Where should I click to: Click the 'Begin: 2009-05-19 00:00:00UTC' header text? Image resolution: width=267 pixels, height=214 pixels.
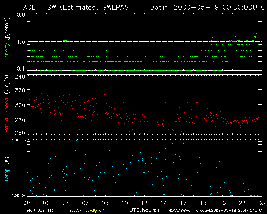pyautogui.click(x=207, y=8)
